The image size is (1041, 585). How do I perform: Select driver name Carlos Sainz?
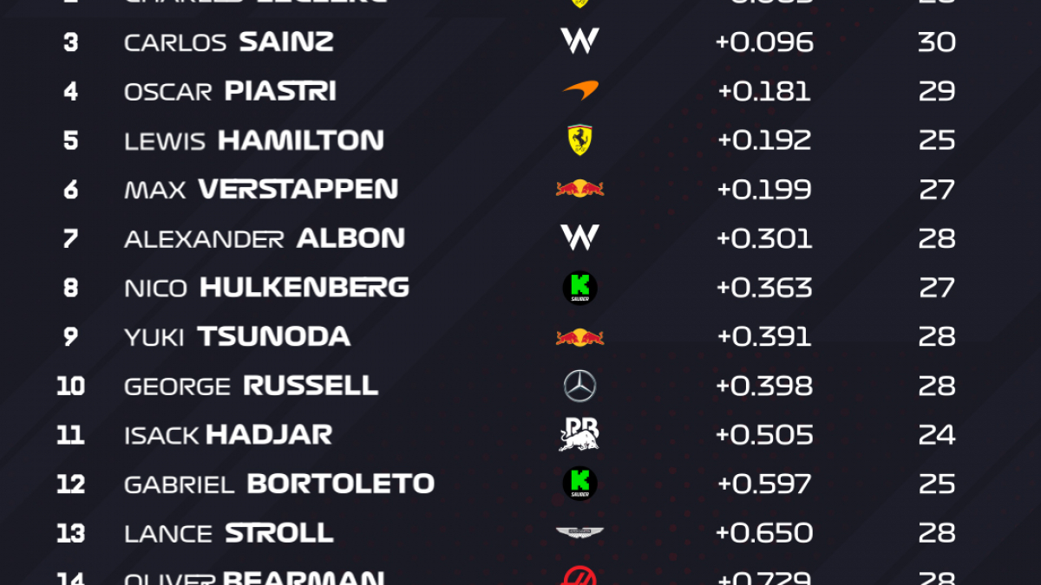[x=229, y=42]
